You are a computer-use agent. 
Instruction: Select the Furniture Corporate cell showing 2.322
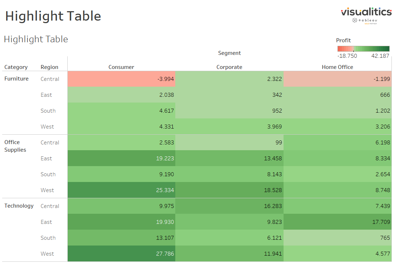point(229,79)
